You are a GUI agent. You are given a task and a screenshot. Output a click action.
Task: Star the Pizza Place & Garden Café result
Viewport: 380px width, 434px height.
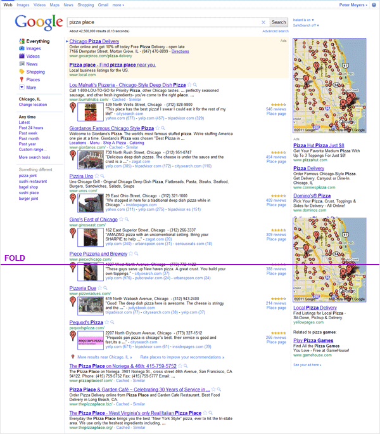pos(213,389)
